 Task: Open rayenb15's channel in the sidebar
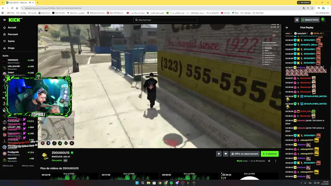pyautogui.click(x=18, y=160)
